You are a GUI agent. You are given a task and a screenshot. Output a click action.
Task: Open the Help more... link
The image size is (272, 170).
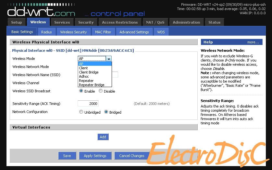(253, 42)
